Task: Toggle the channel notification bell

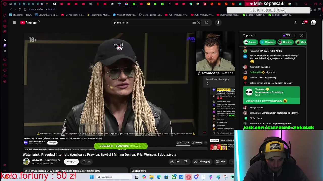Action: tap(84, 162)
